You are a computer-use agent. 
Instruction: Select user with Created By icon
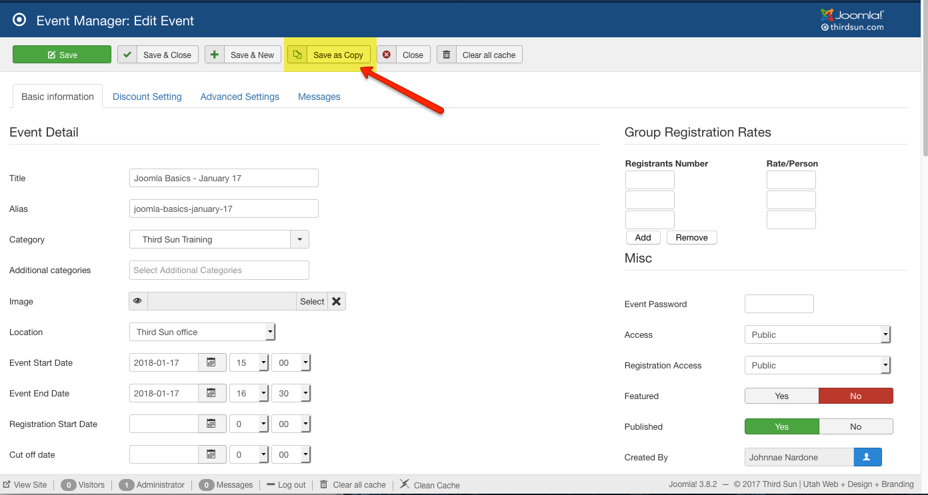tap(867, 457)
